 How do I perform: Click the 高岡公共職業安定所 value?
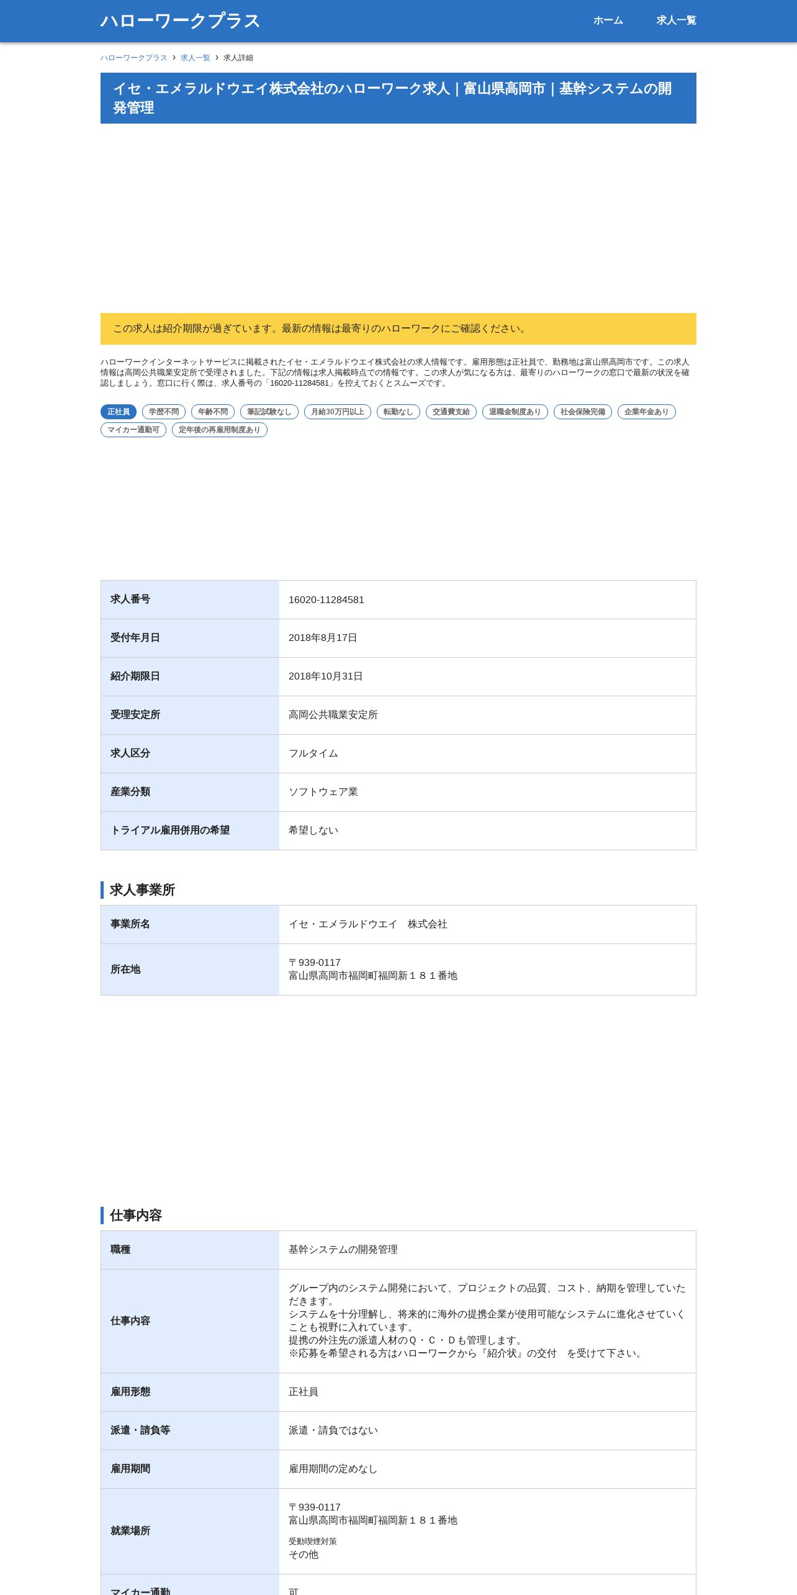tap(333, 715)
